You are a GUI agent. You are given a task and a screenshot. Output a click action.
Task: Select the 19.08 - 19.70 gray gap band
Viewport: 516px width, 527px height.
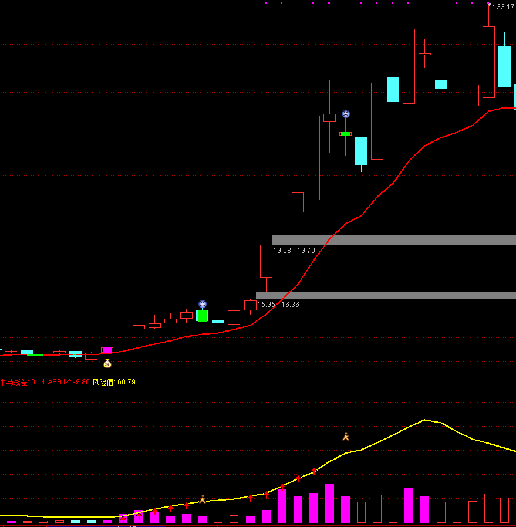(393, 239)
